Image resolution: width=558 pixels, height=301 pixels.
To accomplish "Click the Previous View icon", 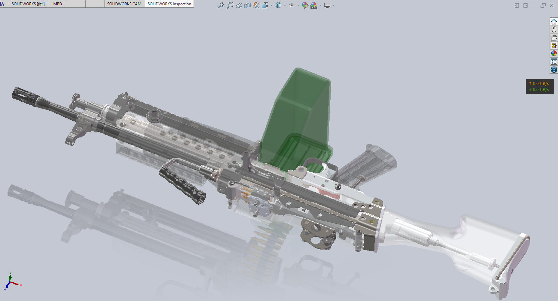I will [239, 5].
